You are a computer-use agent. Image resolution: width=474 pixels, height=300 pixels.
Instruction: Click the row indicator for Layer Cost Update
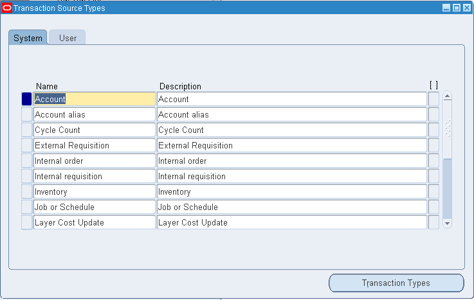pos(26,222)
